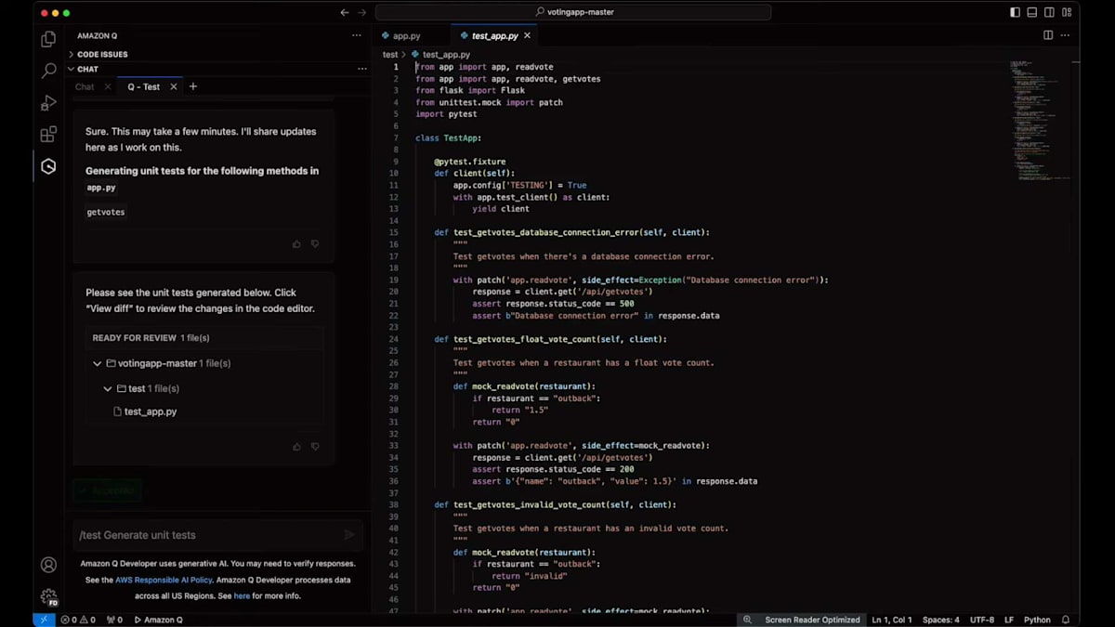Close the Q - Test chat tab
1115x627 pixels.
pos(174,86)
